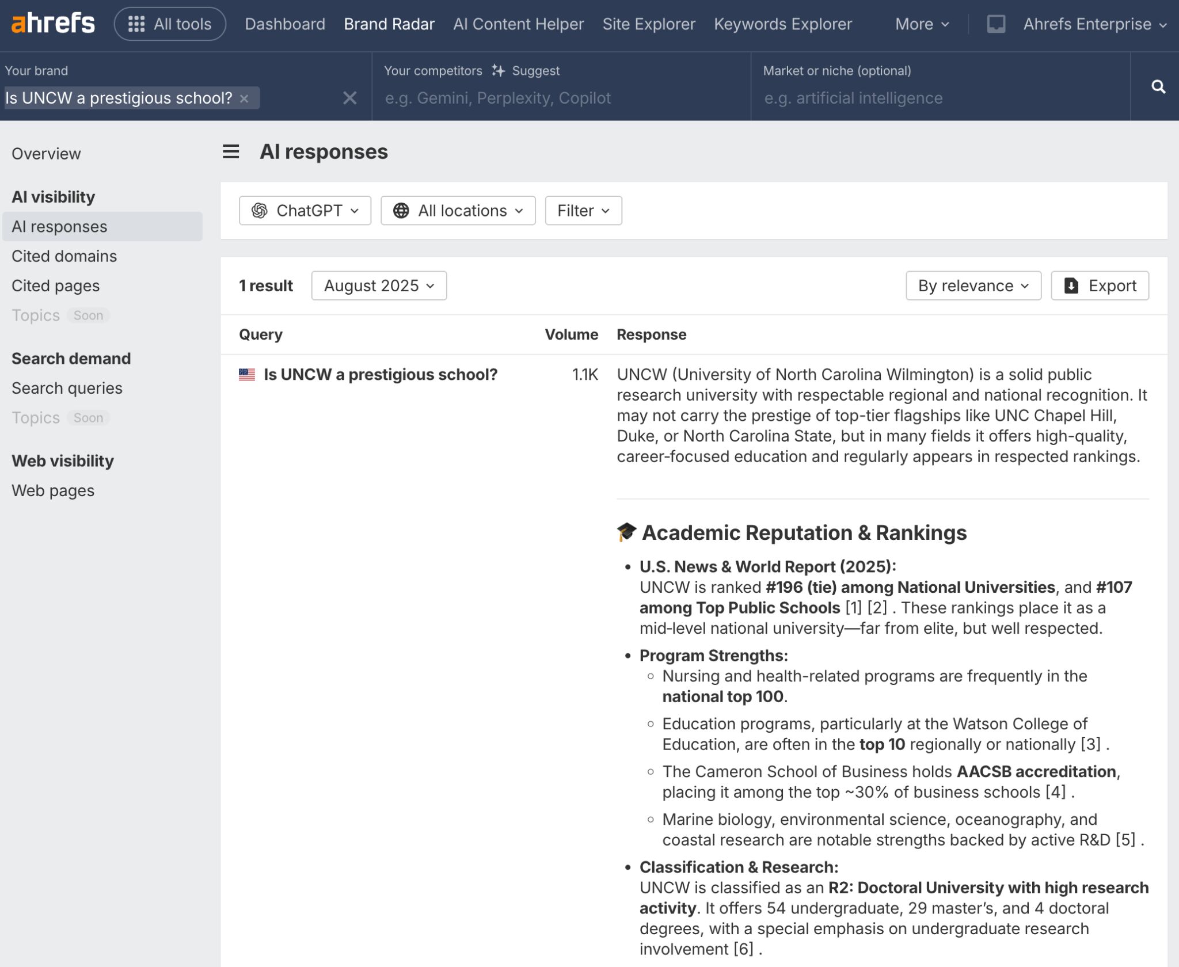Open the August 2025 date dropdown
Viewport: 1179px width, 967px height.
pyautogui.click(x=378, y=285)
